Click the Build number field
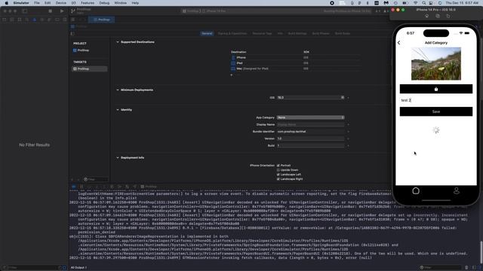 point(310,145)
